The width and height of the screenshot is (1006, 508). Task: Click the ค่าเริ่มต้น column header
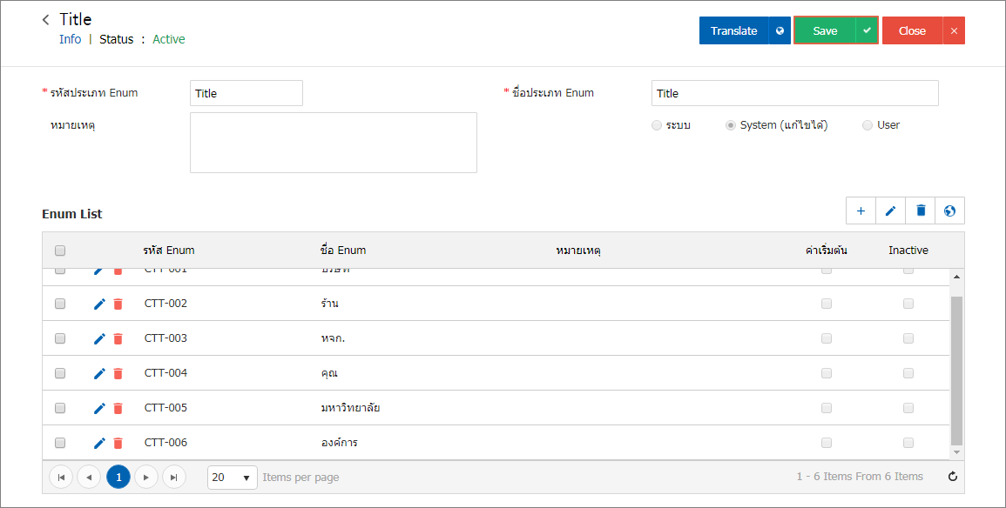tap(827, 251)
